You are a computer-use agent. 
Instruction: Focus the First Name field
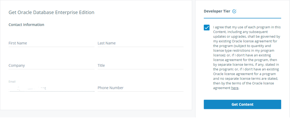tap(51, 43)
